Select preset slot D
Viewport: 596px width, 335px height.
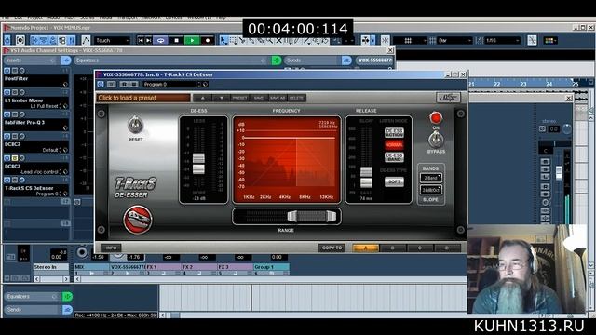click(x=447, y=248)
